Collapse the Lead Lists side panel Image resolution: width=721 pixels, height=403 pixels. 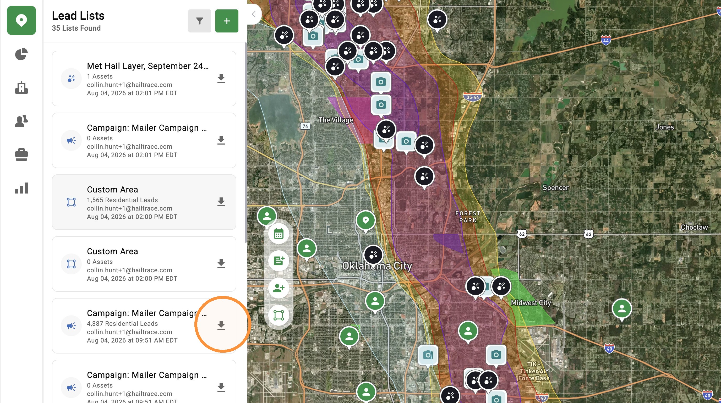tap(254, 14)
